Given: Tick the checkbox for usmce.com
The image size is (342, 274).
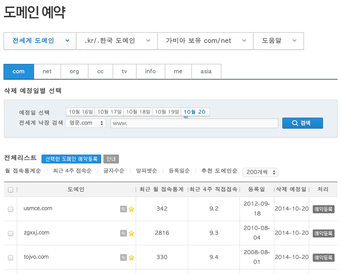Looking at the screenshot, I should point(10,209).
